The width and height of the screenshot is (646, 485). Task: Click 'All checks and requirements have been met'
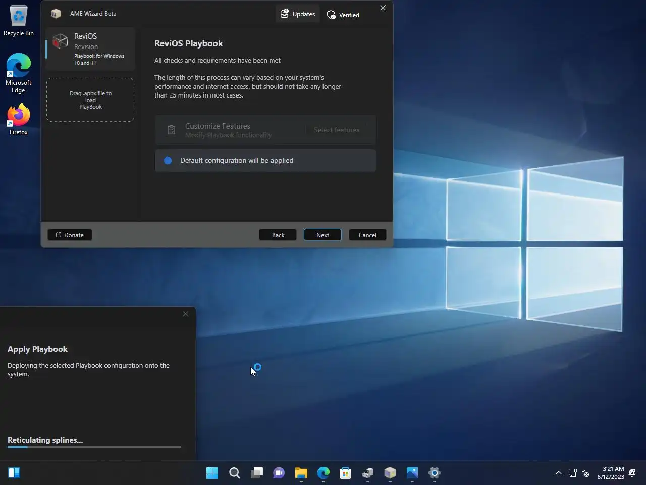coord(218,60)
